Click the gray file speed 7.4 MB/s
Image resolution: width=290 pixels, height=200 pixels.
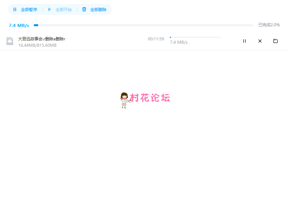click(x=179, y=42)
